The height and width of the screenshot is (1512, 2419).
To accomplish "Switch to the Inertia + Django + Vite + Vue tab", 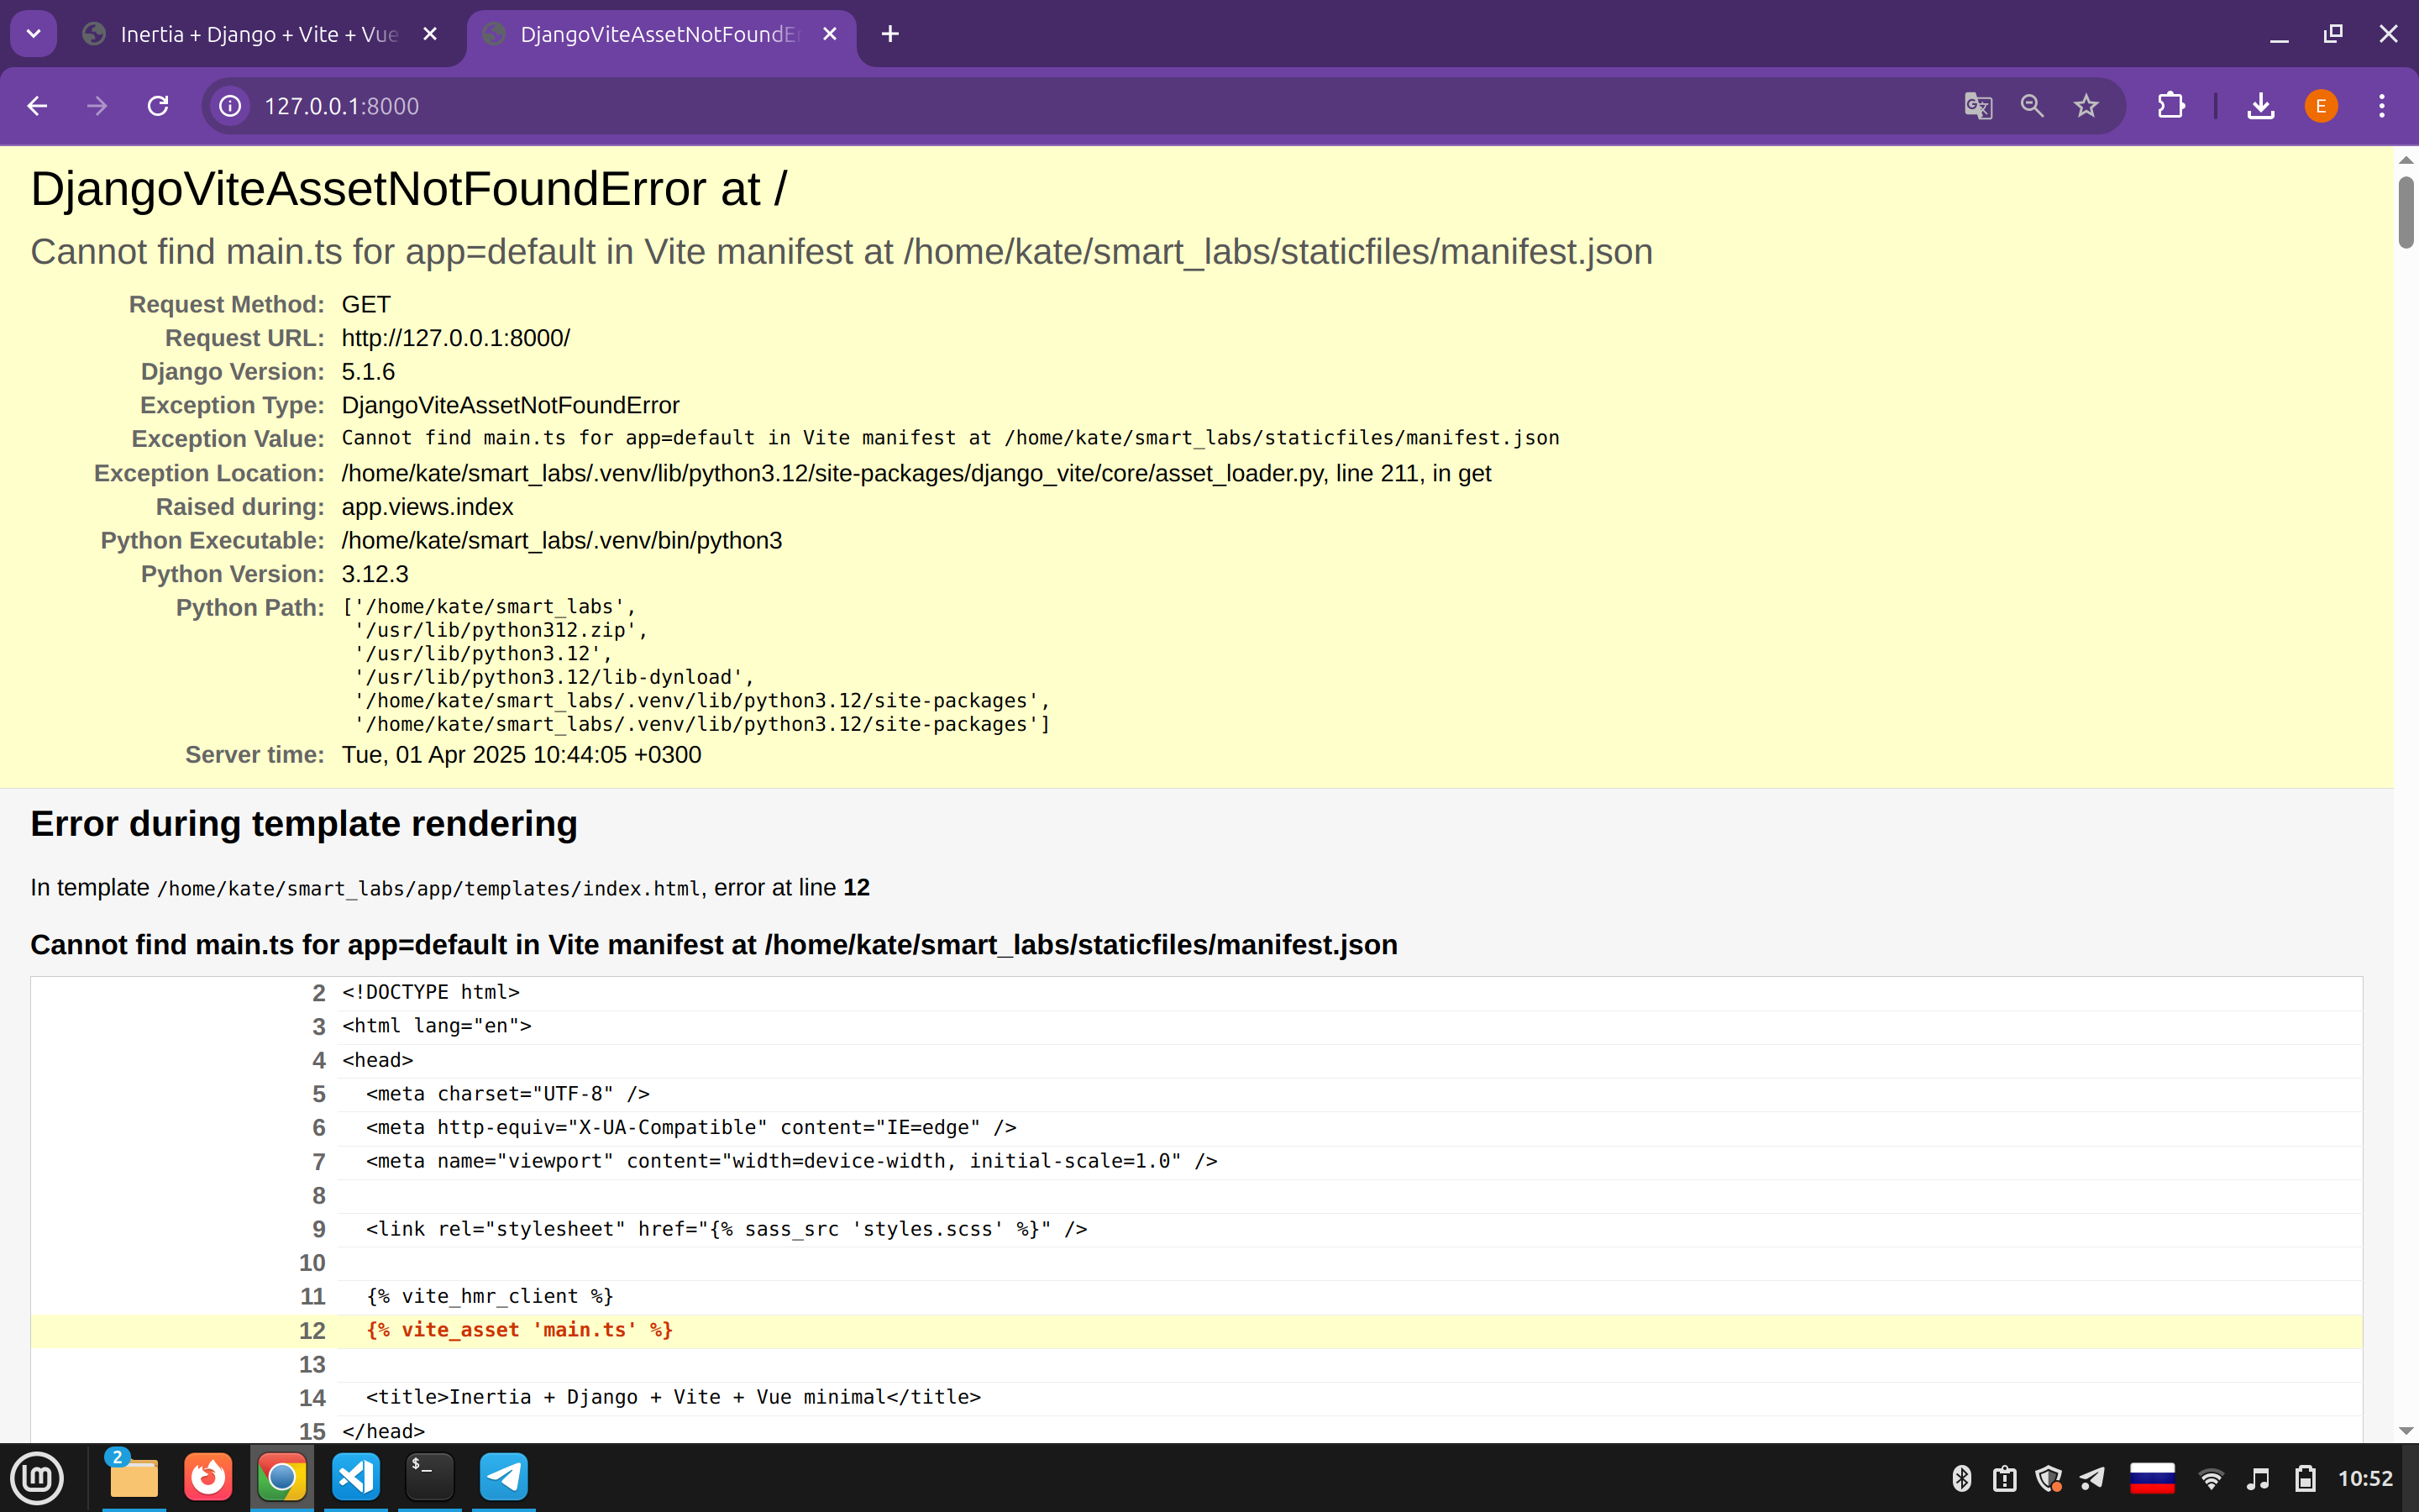I will tap(260, 34).
